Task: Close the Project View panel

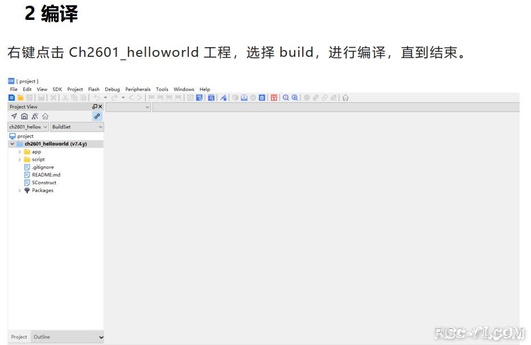Action: (100, 107)
